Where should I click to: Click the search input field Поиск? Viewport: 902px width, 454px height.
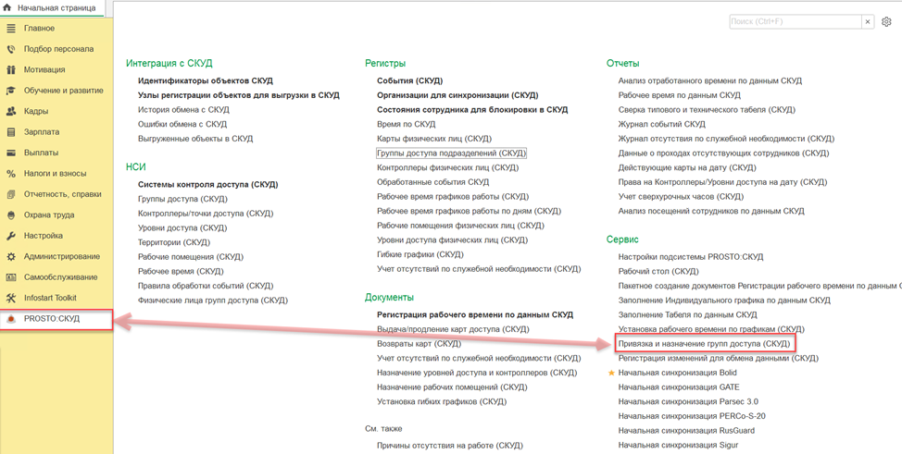pyautogui.click(x=795, y=21)
